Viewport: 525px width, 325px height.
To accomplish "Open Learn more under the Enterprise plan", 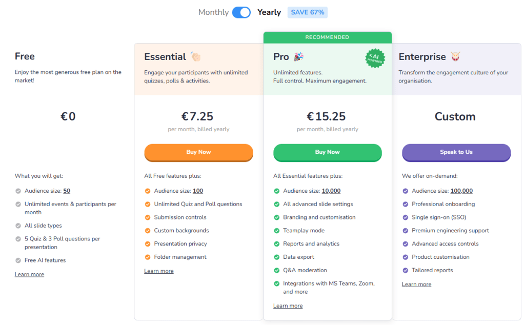I will (416, 285).
